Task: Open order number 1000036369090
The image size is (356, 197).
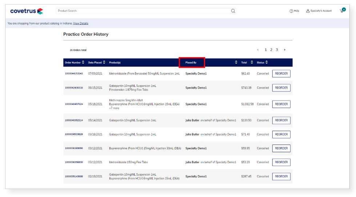Action: point(74,148)
